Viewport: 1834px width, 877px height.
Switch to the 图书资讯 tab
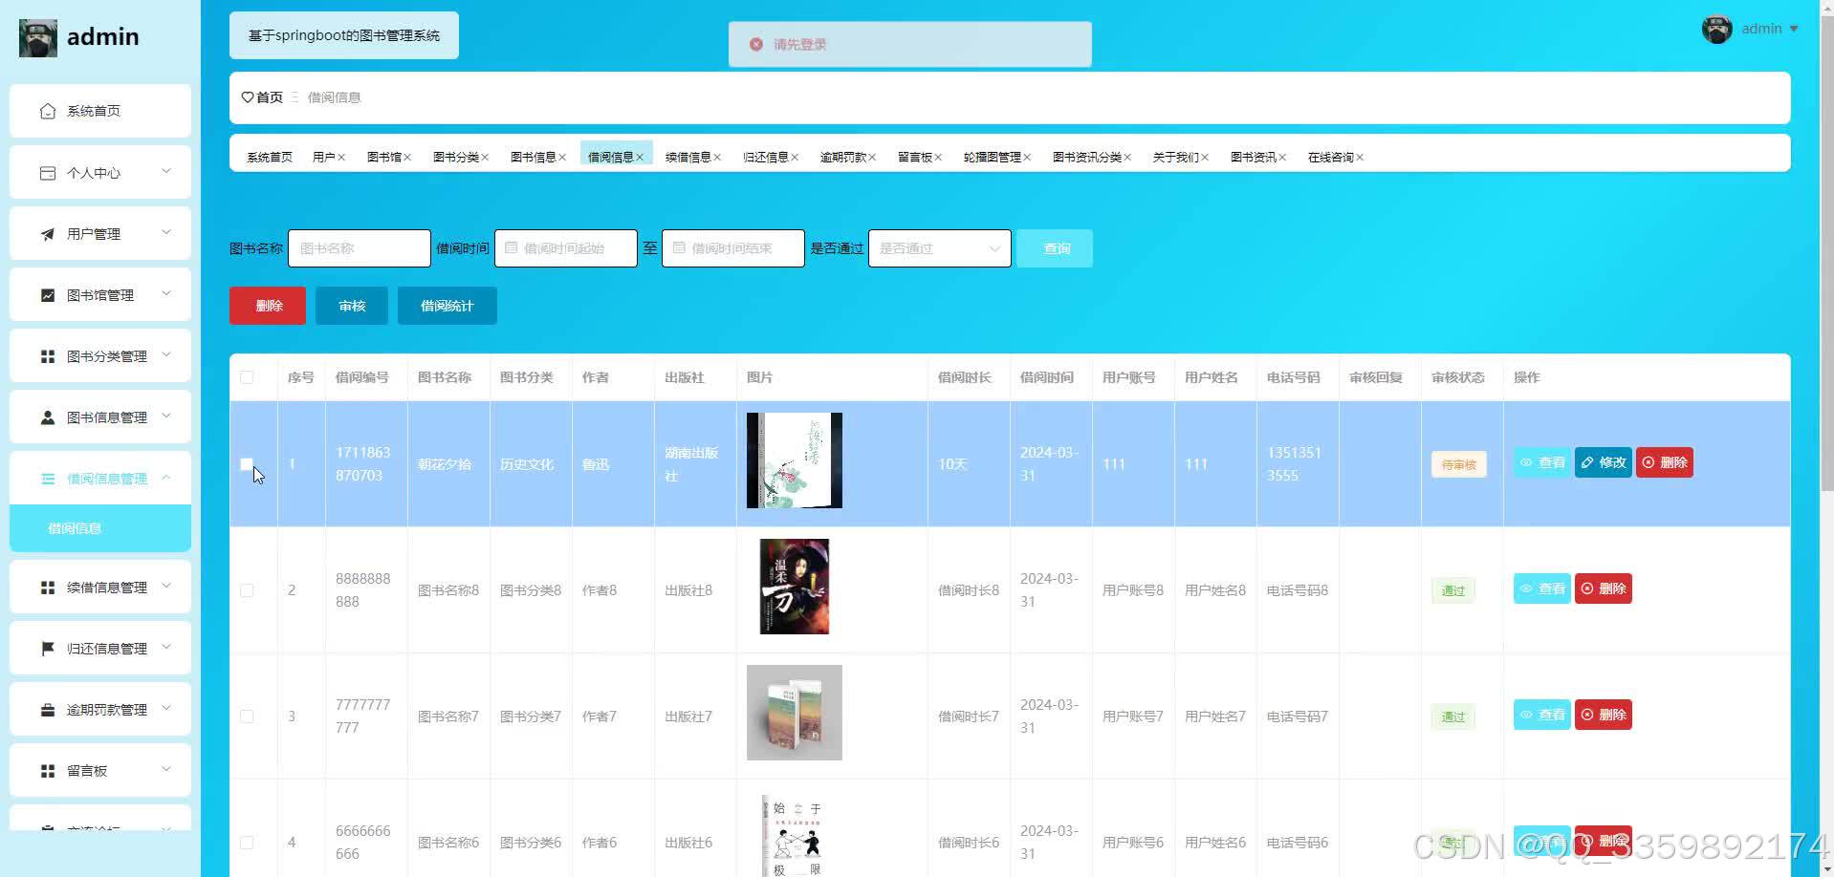click(x=1253, y=158)
